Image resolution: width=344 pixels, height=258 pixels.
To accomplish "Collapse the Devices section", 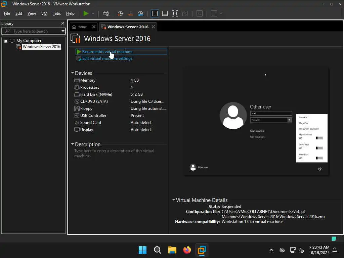I will tap(73, 73).
